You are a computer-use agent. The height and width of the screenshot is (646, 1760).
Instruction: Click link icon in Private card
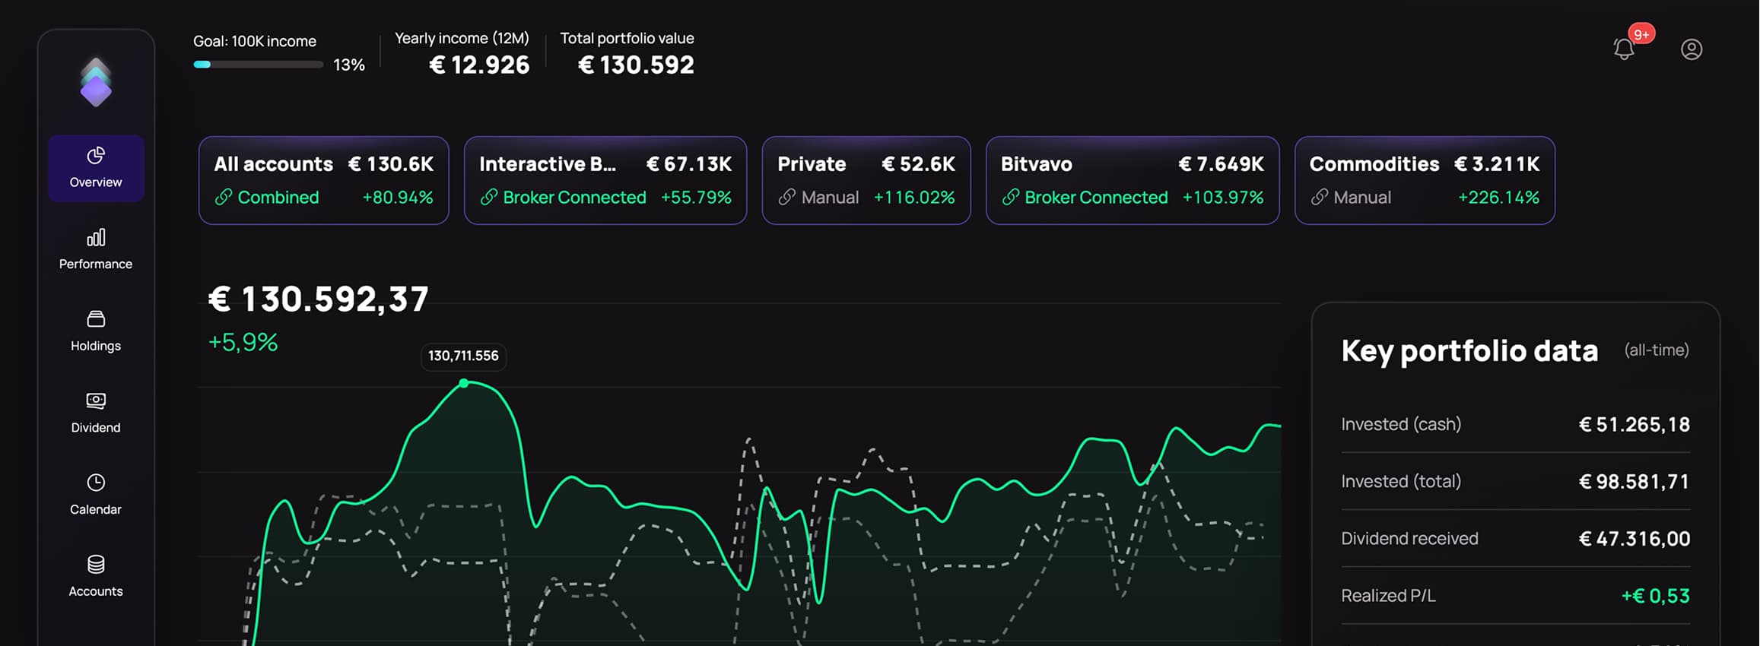(787, 198)
